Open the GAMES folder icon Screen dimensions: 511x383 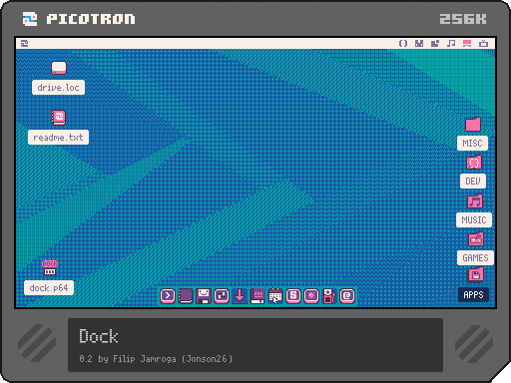tap(476, 239)
